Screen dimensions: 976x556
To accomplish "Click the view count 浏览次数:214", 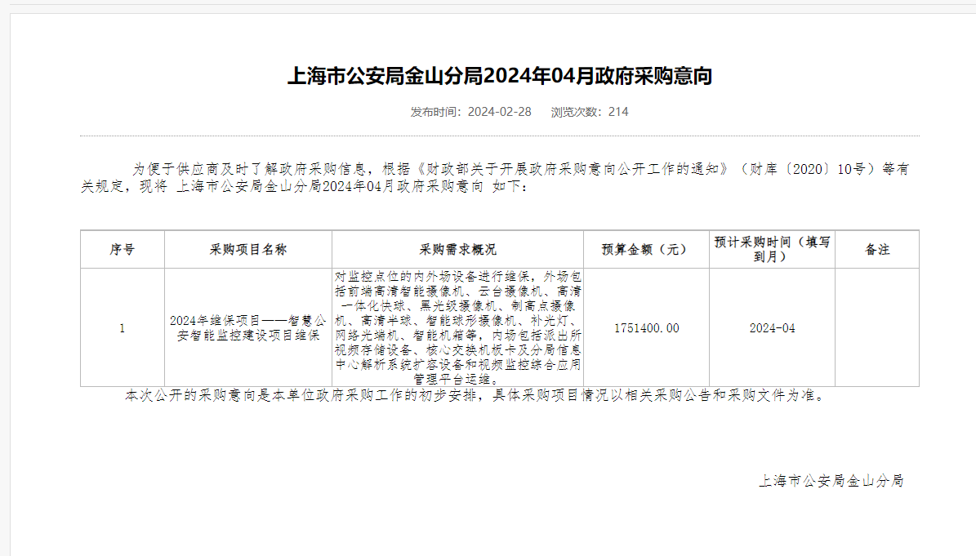I will coord(590,112).
